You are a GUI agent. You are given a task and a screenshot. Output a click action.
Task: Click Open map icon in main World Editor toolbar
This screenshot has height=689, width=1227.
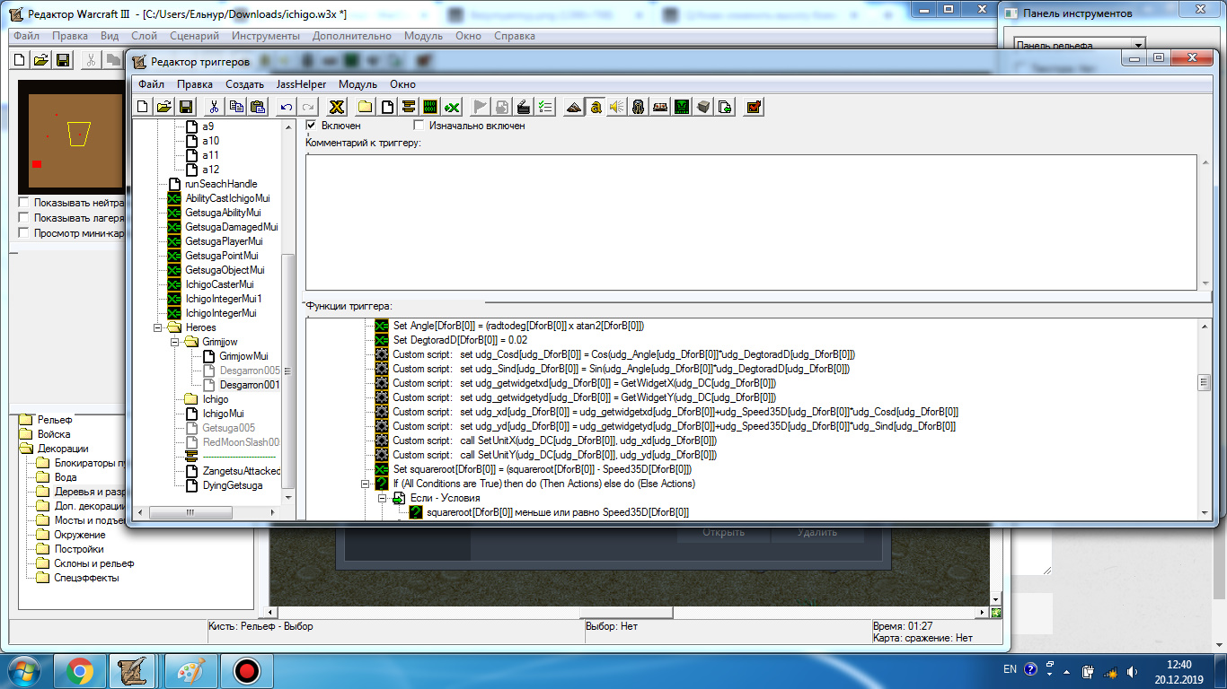[x=40, y=60]
